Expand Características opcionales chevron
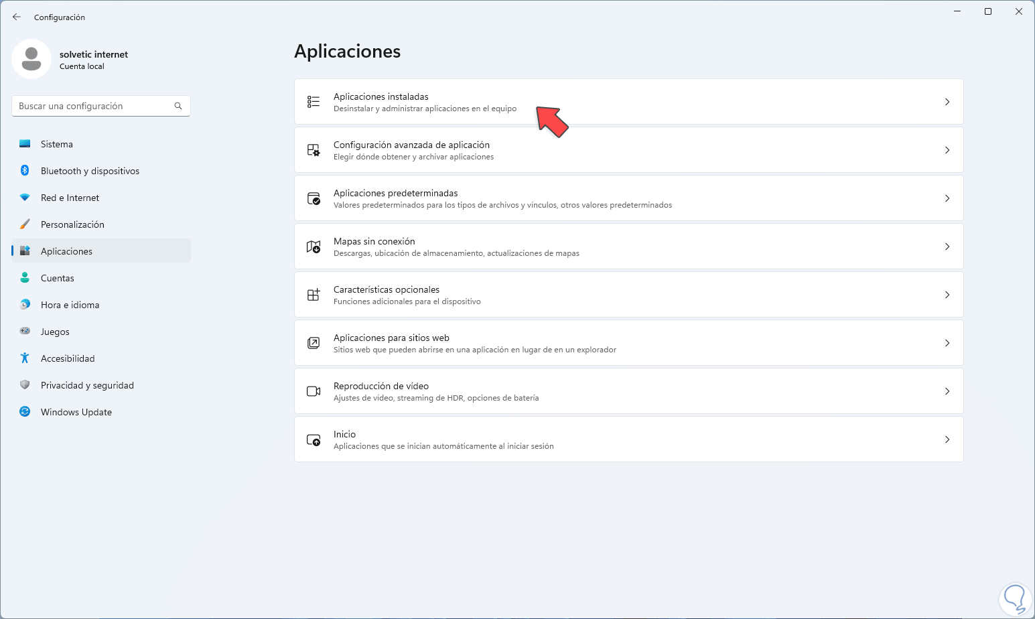 947,295
